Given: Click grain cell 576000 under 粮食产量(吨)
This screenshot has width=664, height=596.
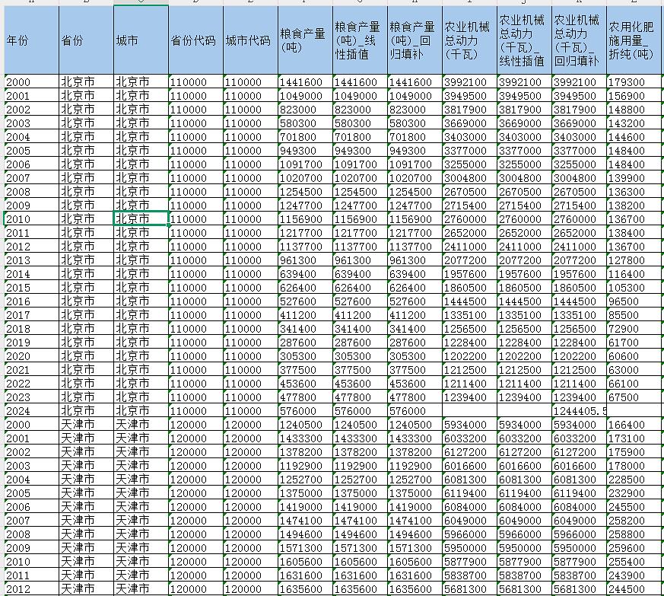Looking at the screenshot, I should pyautogui.click(x=305, y=410).
